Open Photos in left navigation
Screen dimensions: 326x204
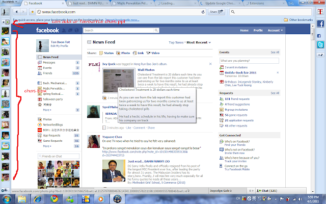click(47, 119)
